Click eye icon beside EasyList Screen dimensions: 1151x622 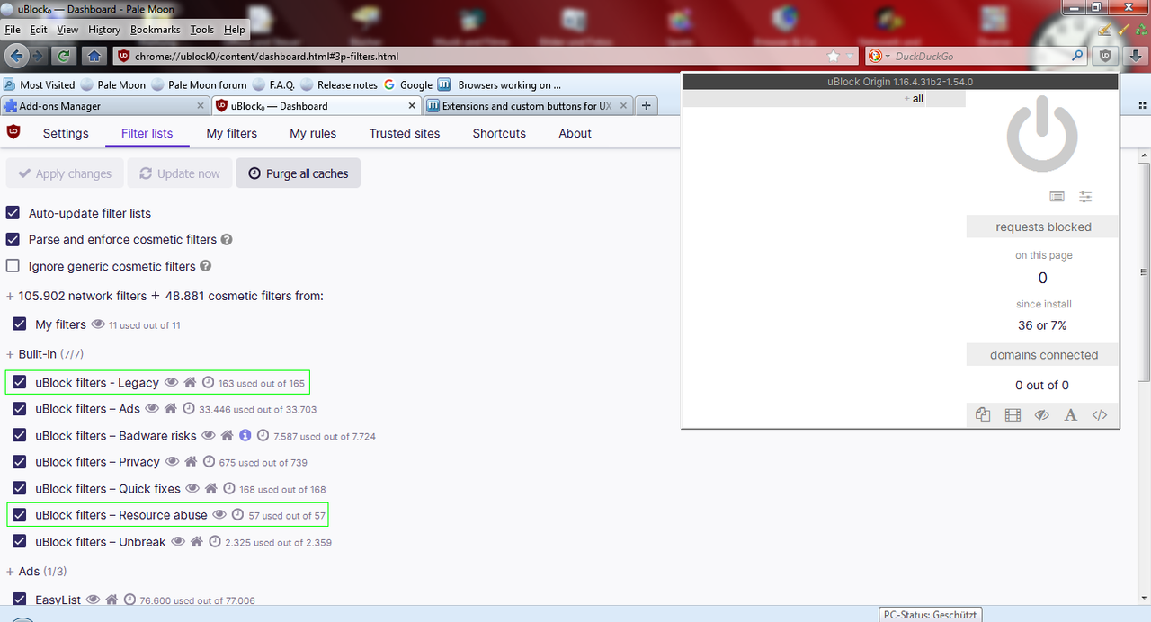(x=93, y=600)
